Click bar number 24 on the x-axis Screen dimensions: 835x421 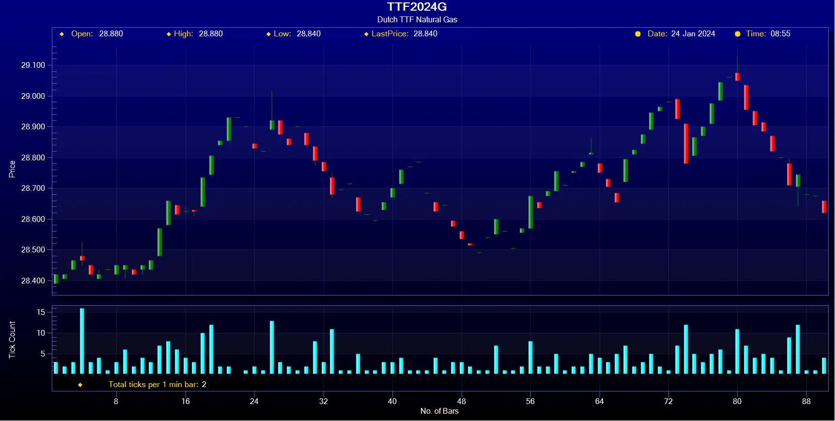[x=254, y=401]
